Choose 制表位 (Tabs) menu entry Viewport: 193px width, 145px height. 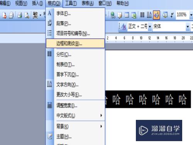click(76, 65)
